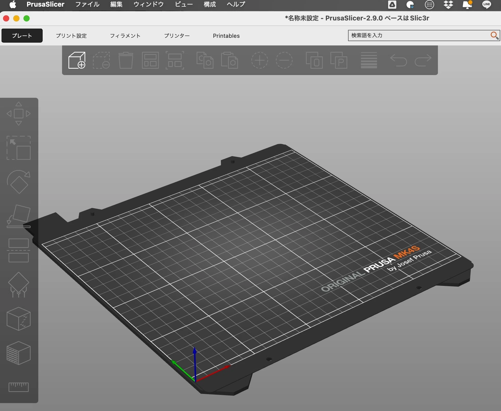Click the Delete all trash bin icon

pos(126,60)
